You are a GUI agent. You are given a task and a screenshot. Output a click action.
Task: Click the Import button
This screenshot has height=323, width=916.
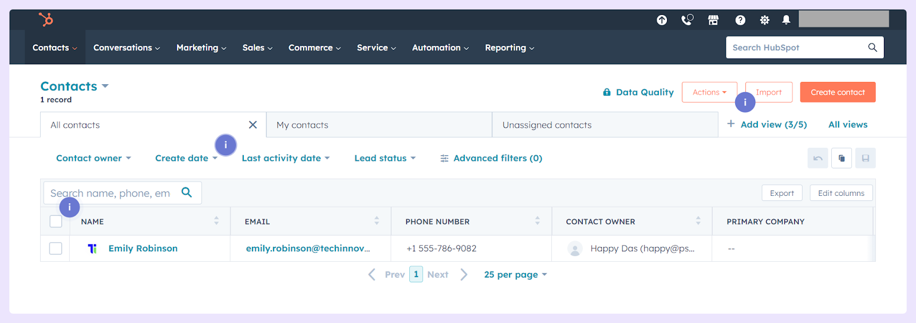[769, 92]
